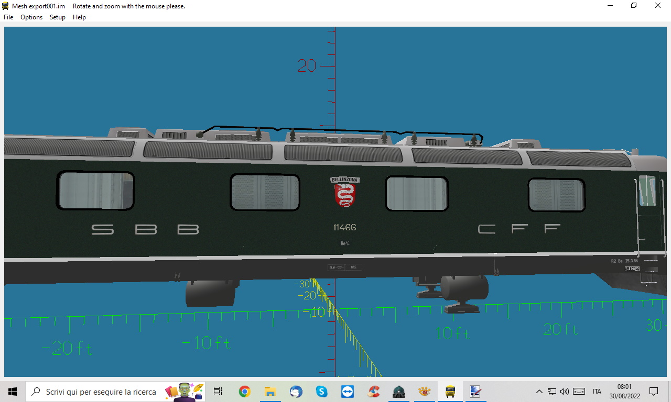Open Task View on the taskbar

click(218, 392)
